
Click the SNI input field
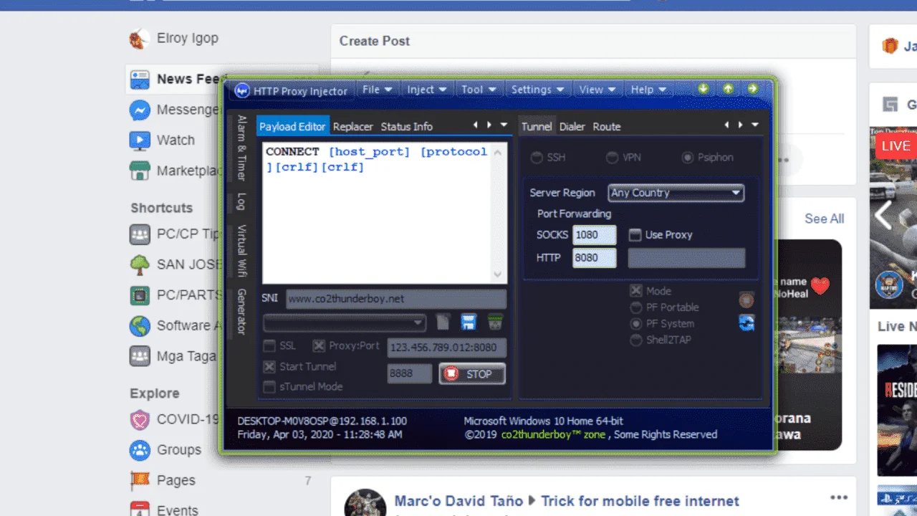(x=396, y=299)
